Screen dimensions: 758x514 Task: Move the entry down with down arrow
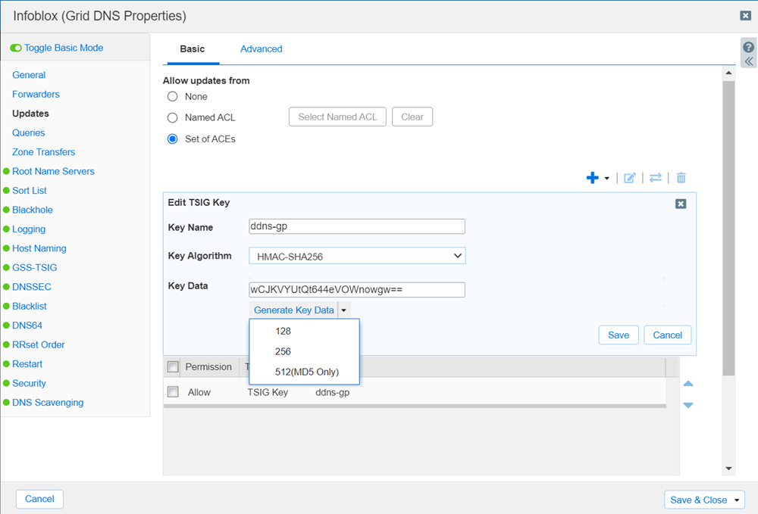coord(688,405)
